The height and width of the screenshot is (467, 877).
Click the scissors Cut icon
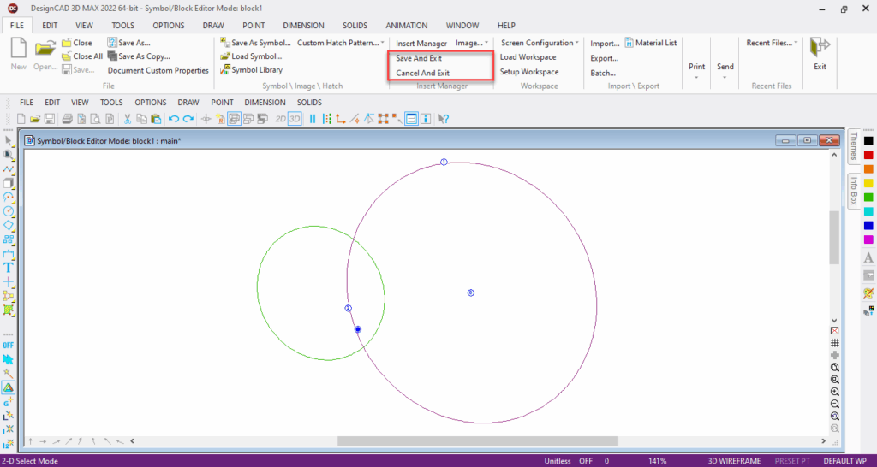(x=128, y=119)
